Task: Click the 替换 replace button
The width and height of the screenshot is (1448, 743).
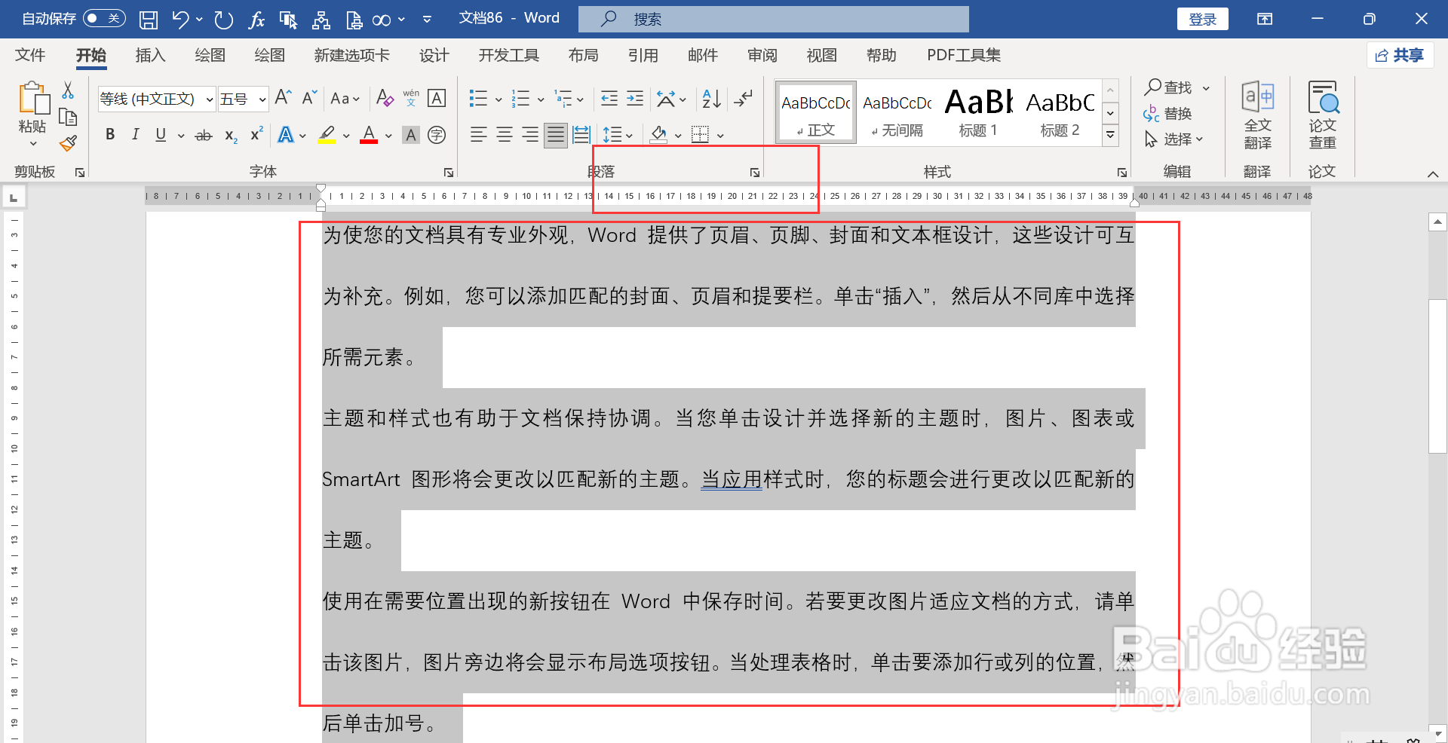Action: [1167, 113]
